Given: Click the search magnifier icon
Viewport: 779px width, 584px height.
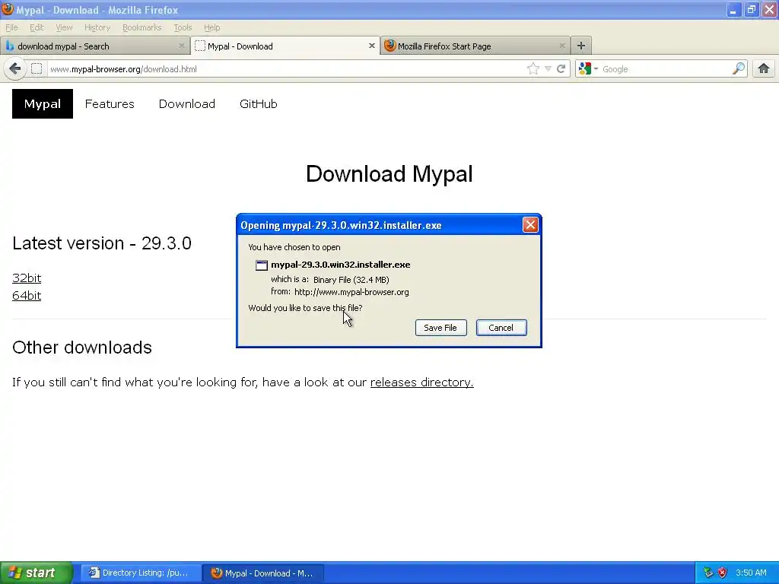Looking at the screenshot, I should (738, 68).
